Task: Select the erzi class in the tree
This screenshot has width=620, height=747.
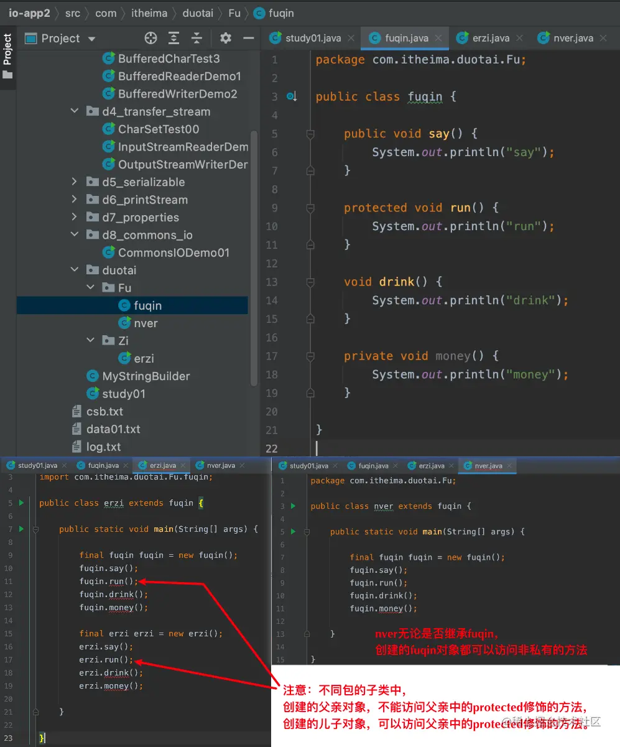Action: 136,358
